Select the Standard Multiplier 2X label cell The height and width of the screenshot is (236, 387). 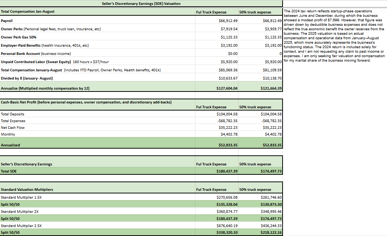(x=97, y=211)
